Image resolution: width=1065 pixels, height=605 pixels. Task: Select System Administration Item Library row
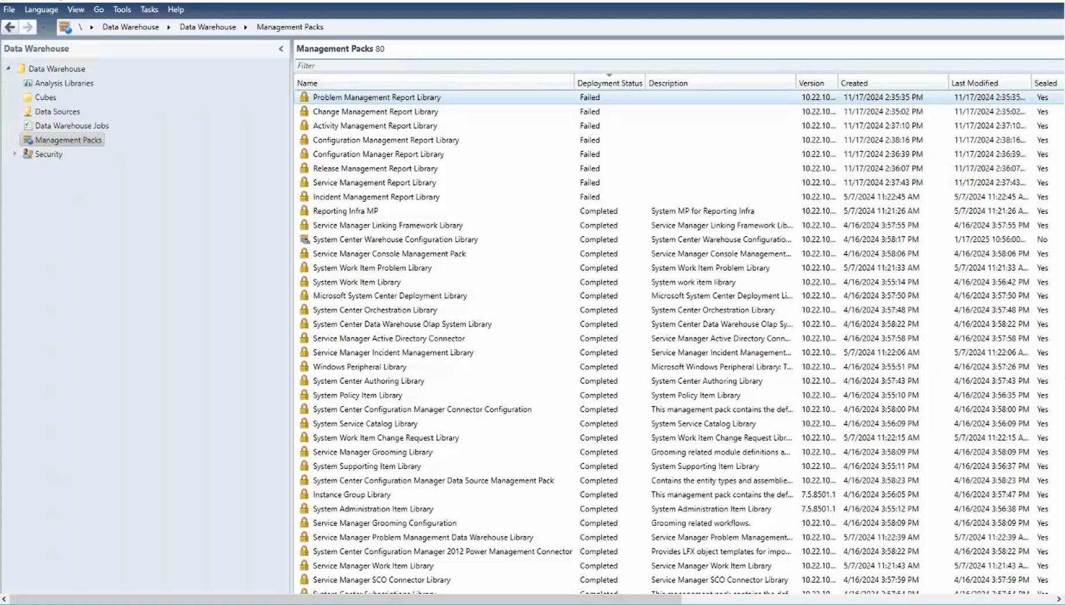[679, 508]
